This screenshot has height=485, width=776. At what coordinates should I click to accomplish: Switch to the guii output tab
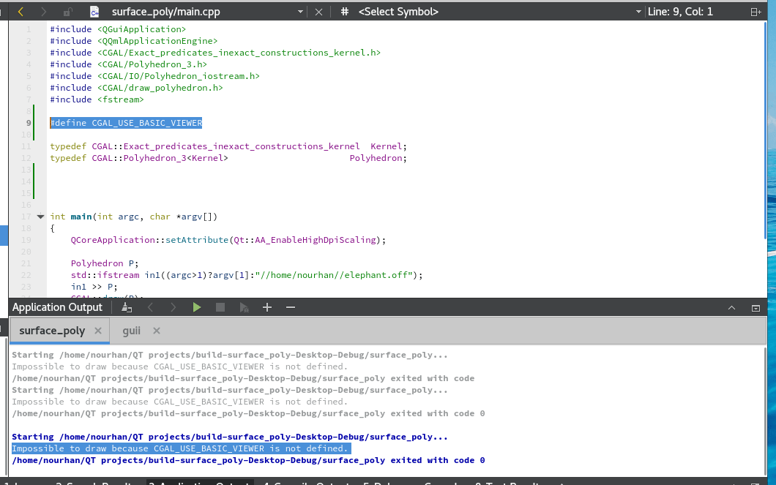(132, 331)
